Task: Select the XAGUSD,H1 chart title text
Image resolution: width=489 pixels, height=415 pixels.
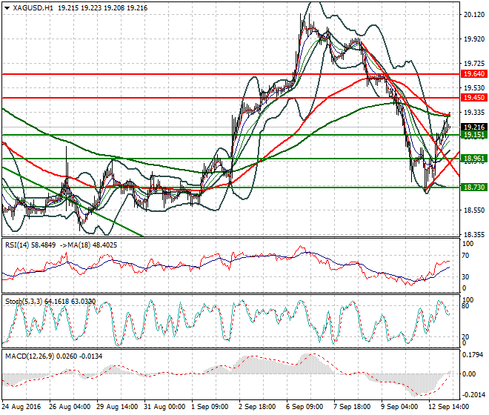Action: pos(33,8)
